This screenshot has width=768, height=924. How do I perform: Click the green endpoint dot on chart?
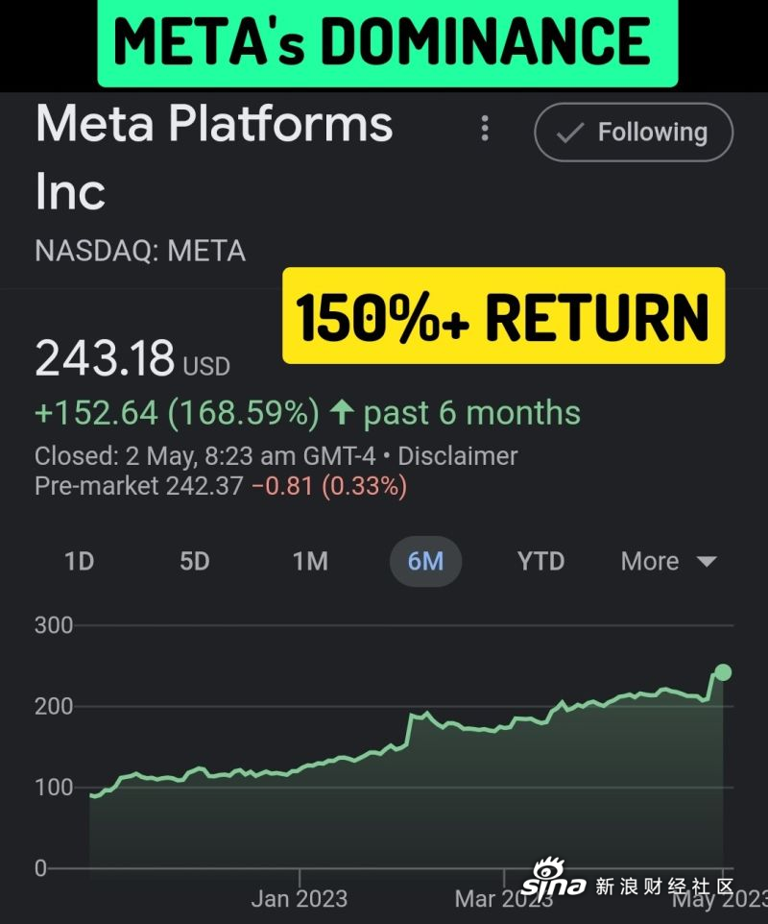pos(723,671)
